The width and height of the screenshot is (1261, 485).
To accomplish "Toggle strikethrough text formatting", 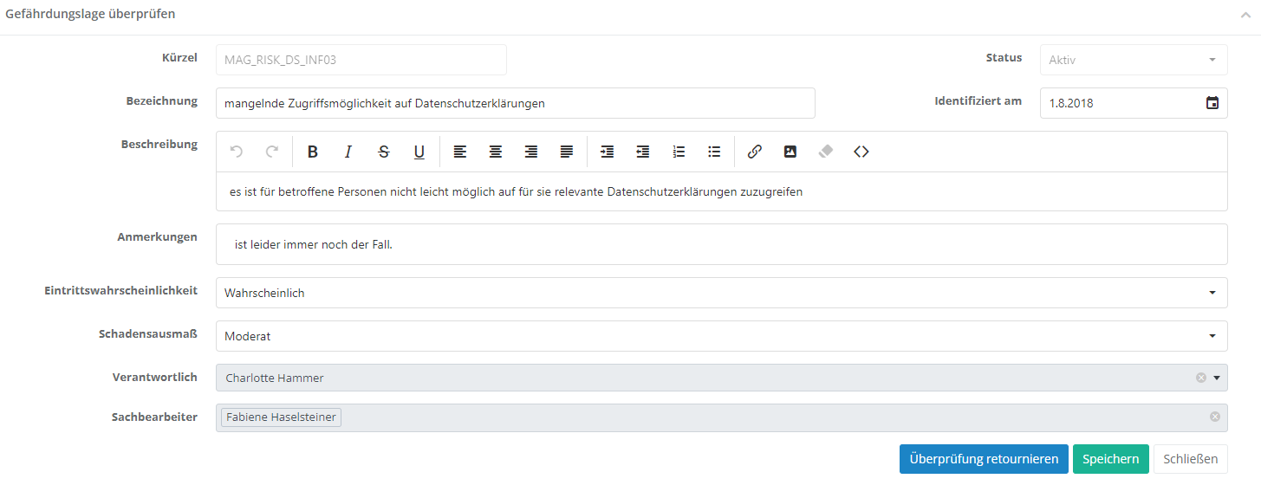I will pyautogui.click(x=384, y=152).
